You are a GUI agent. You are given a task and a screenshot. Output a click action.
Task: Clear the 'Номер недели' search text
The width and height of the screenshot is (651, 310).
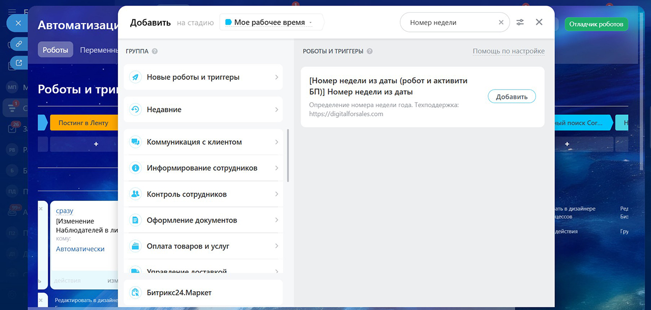[501, 22]
